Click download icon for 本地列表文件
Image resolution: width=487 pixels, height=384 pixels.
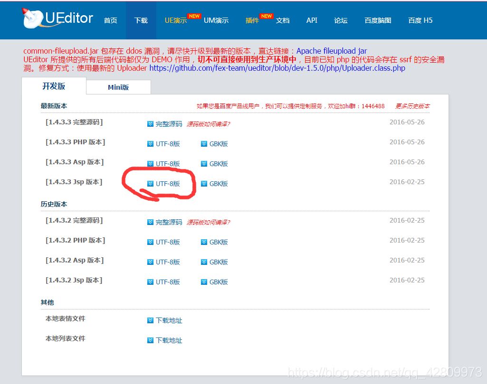point(150,340)
